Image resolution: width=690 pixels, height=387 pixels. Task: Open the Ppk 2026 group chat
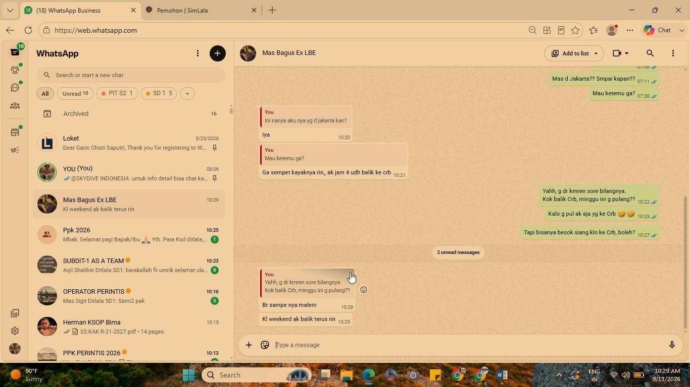(x=128, y=234)
